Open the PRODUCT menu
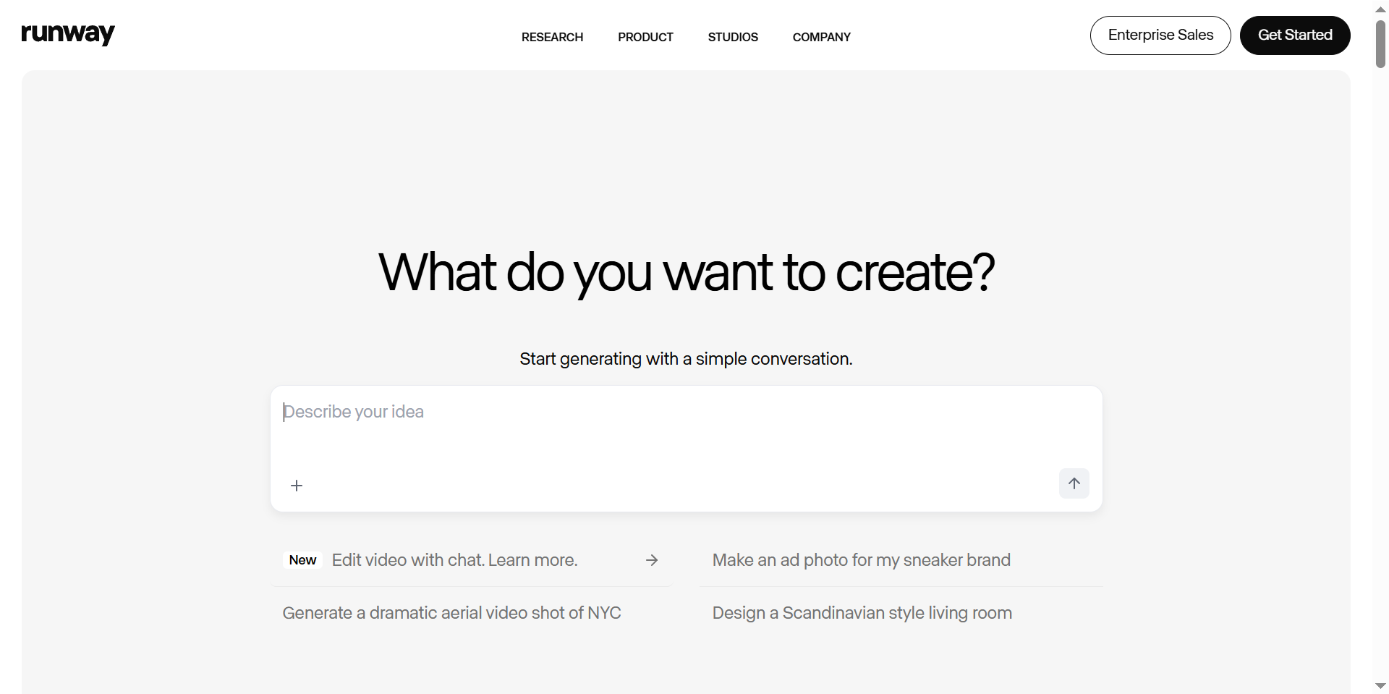This screenshot has width=1389, height=694. [x=645, y=37]
